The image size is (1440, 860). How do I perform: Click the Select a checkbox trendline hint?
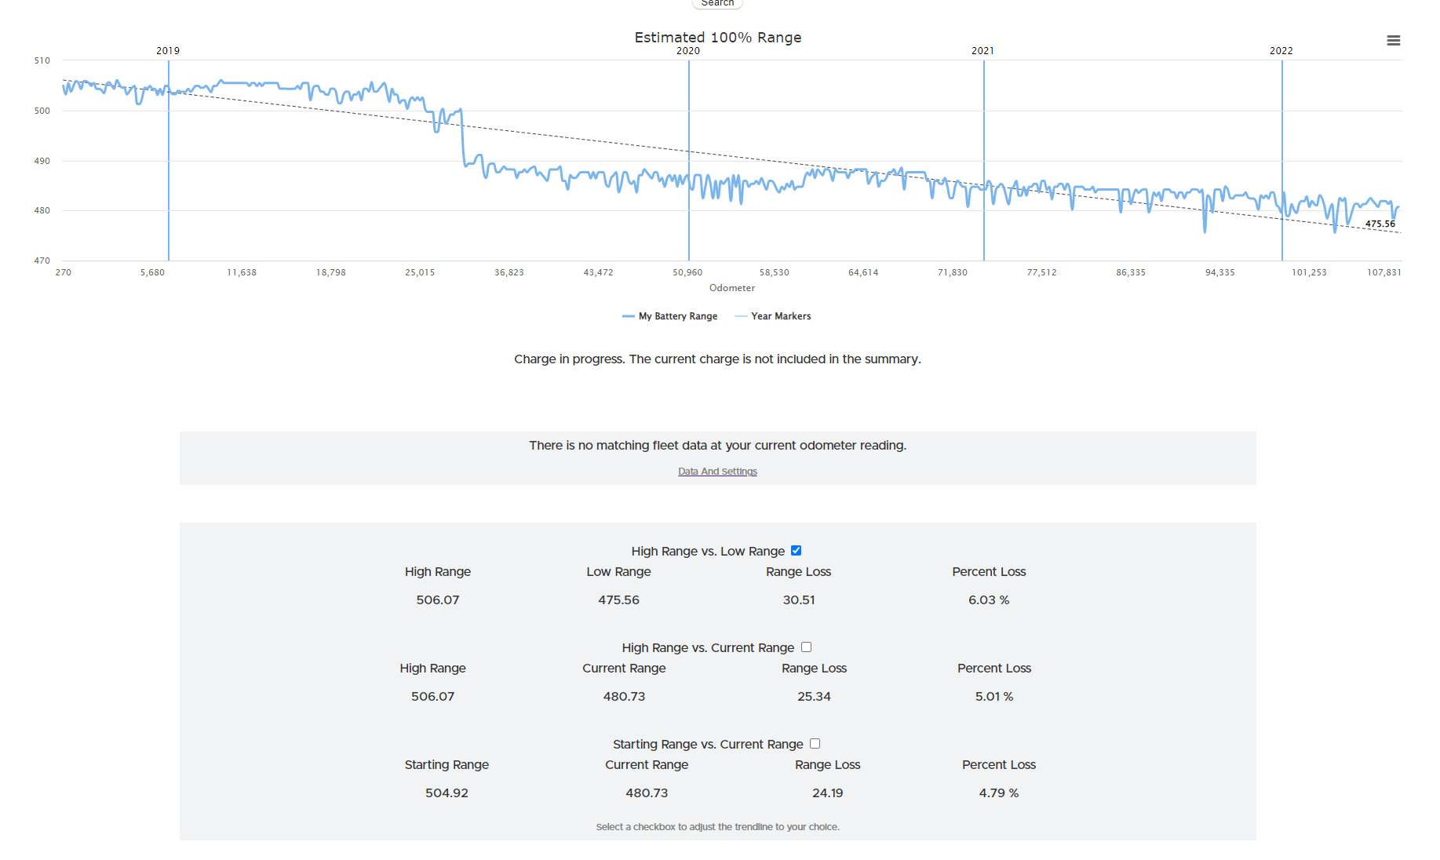[x=717, y=827]
